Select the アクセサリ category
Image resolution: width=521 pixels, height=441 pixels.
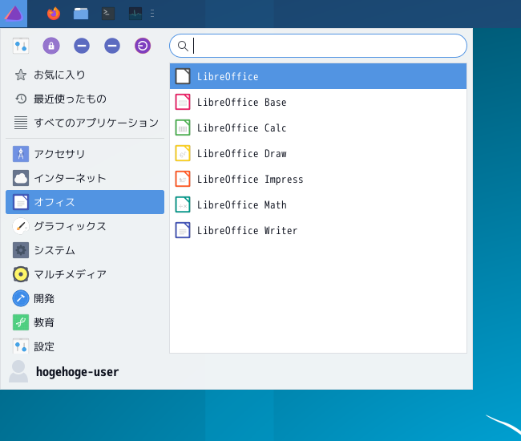[x=85, y=154]
